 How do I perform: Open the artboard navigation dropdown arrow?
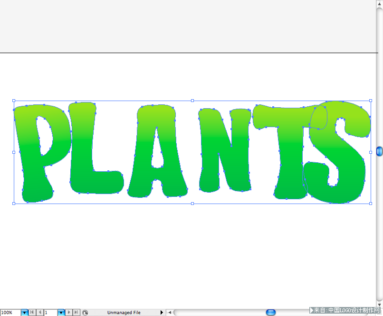click(61, 312)
